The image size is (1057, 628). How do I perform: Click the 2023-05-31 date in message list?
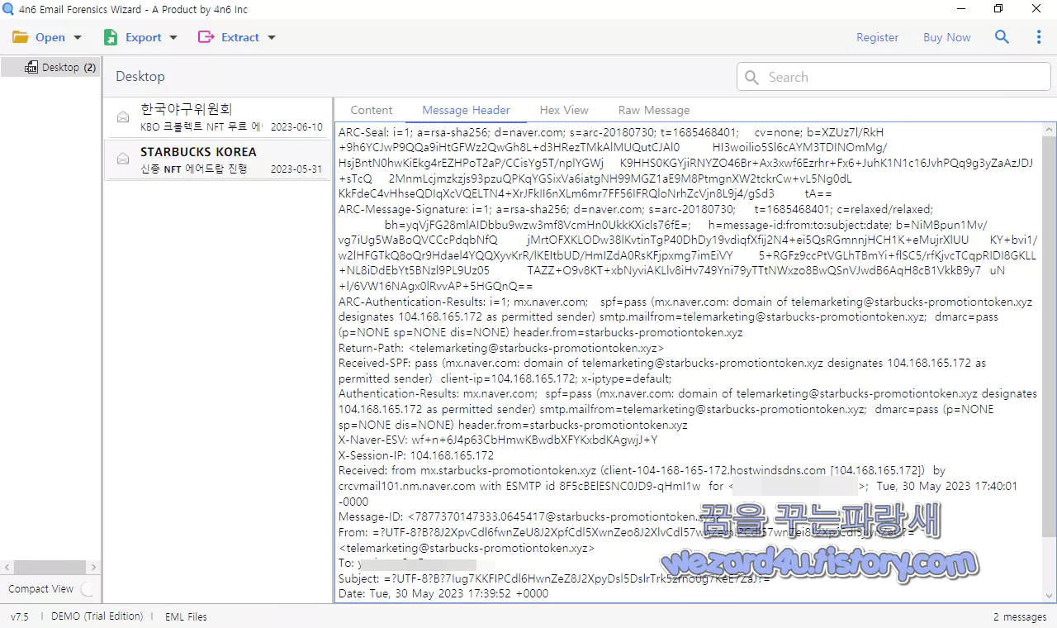click(x=296, y=169)
